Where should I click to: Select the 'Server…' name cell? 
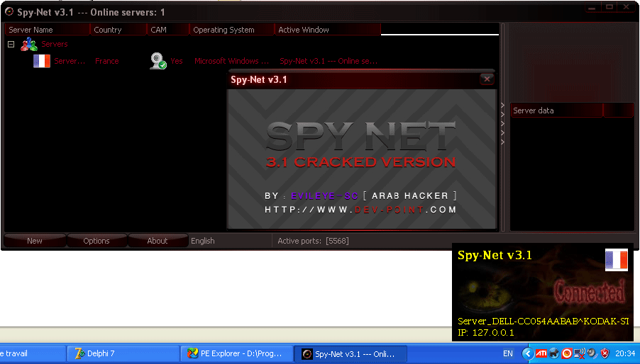pos(70,61)
